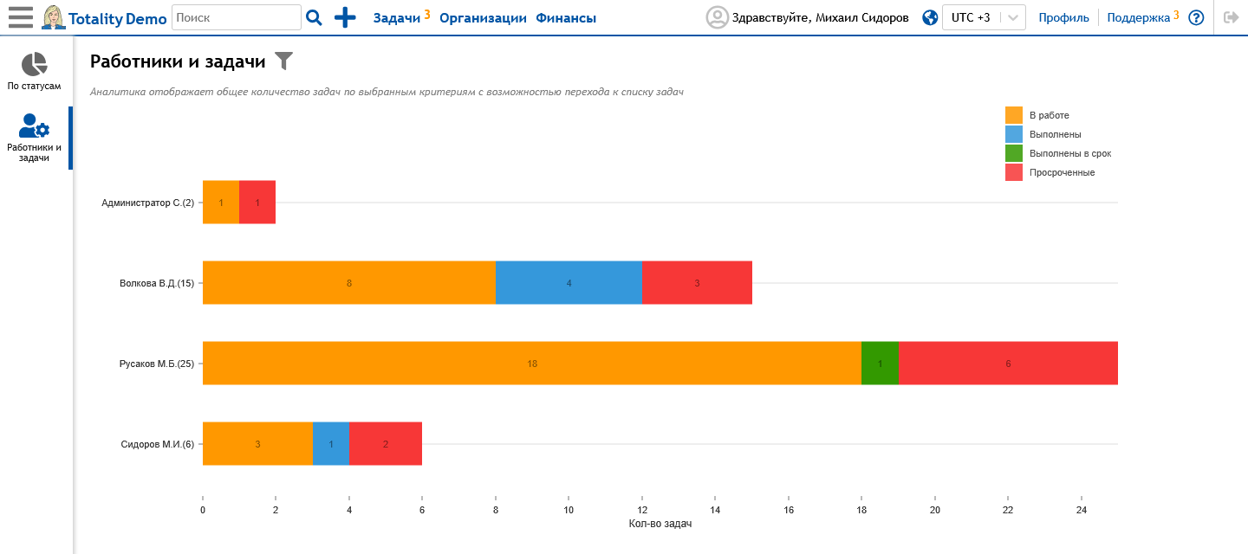The image size is (1248, 554).
Task: Click the globe timezone icon
Action: coord(930,17)
